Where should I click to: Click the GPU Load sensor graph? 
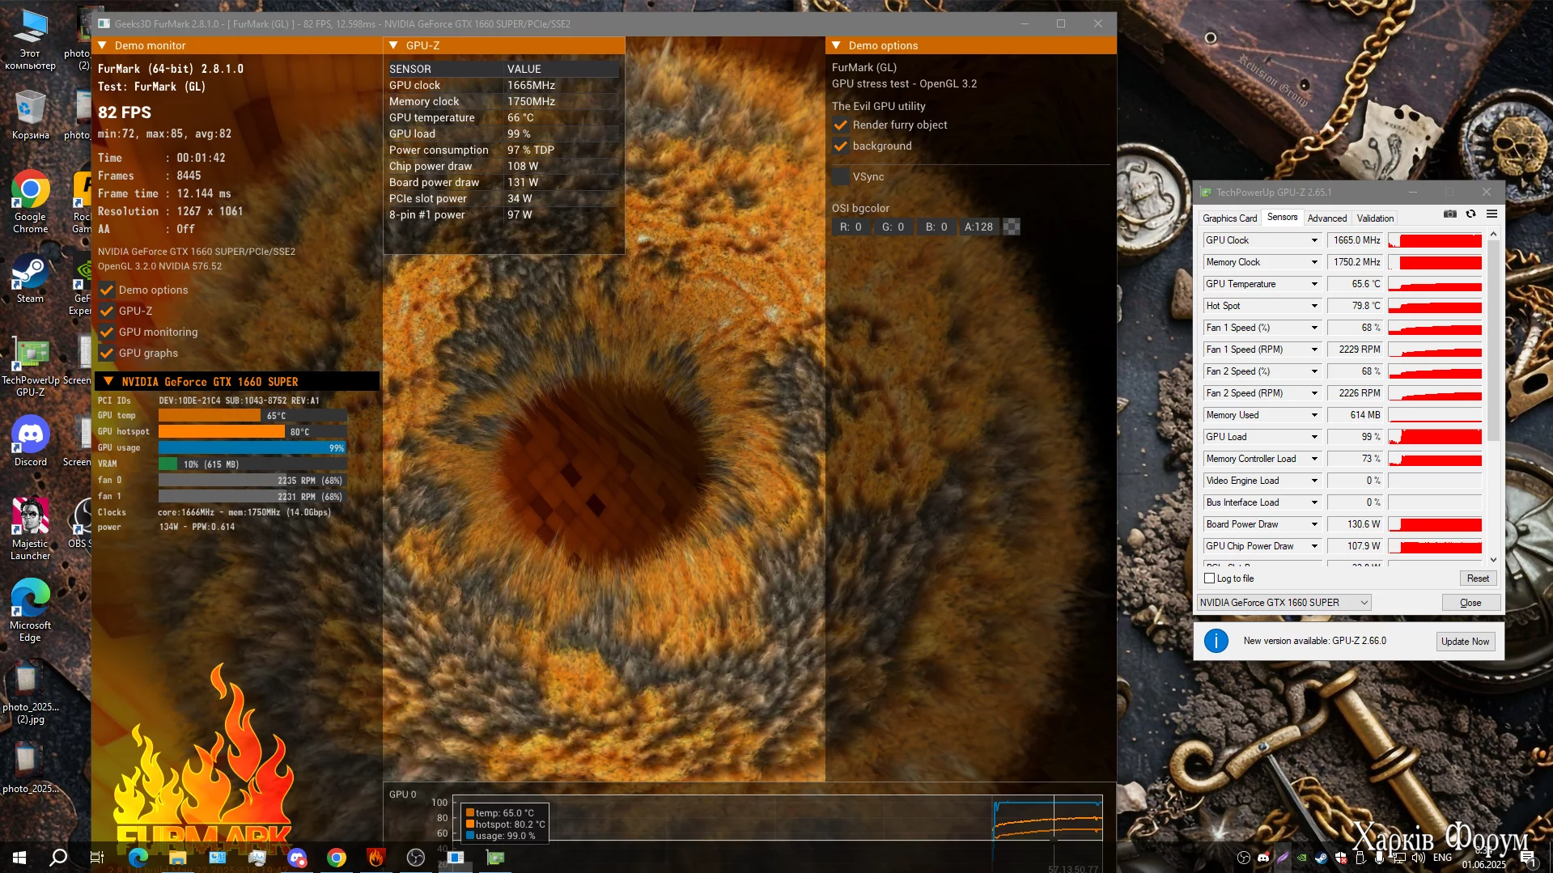coord(1435,437)
